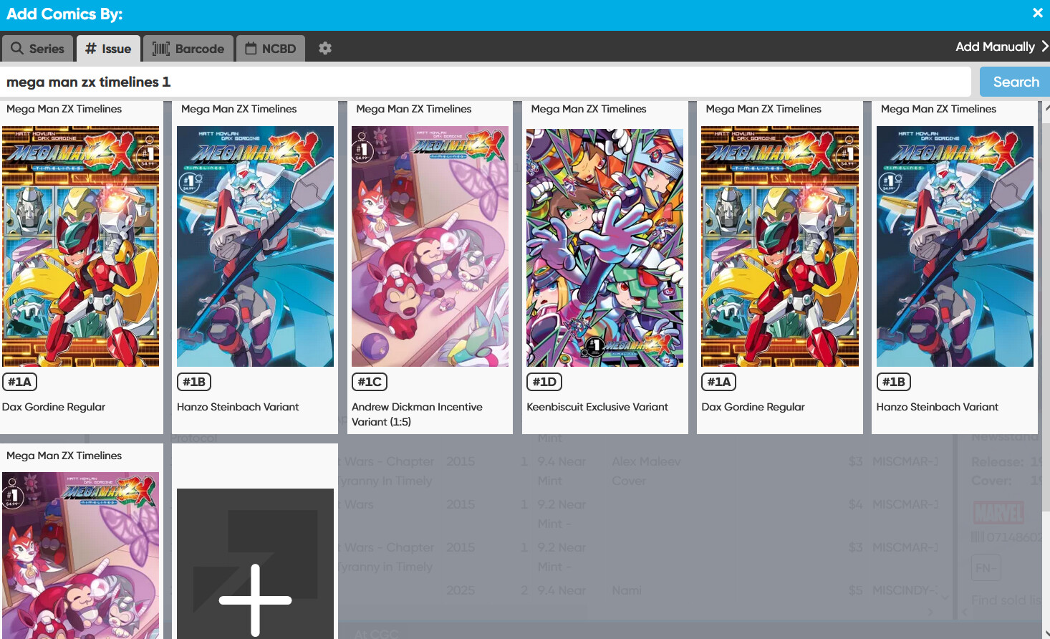Switch to the Series search tab

[38, 48]
